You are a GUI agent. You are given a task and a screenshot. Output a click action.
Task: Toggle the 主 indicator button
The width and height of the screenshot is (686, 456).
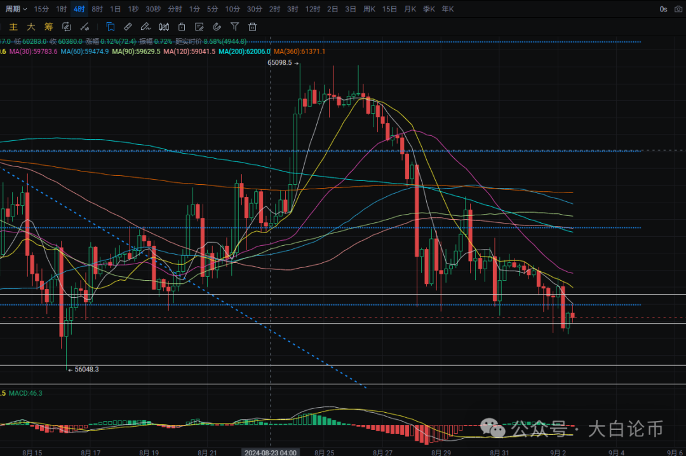pos(13,27)
